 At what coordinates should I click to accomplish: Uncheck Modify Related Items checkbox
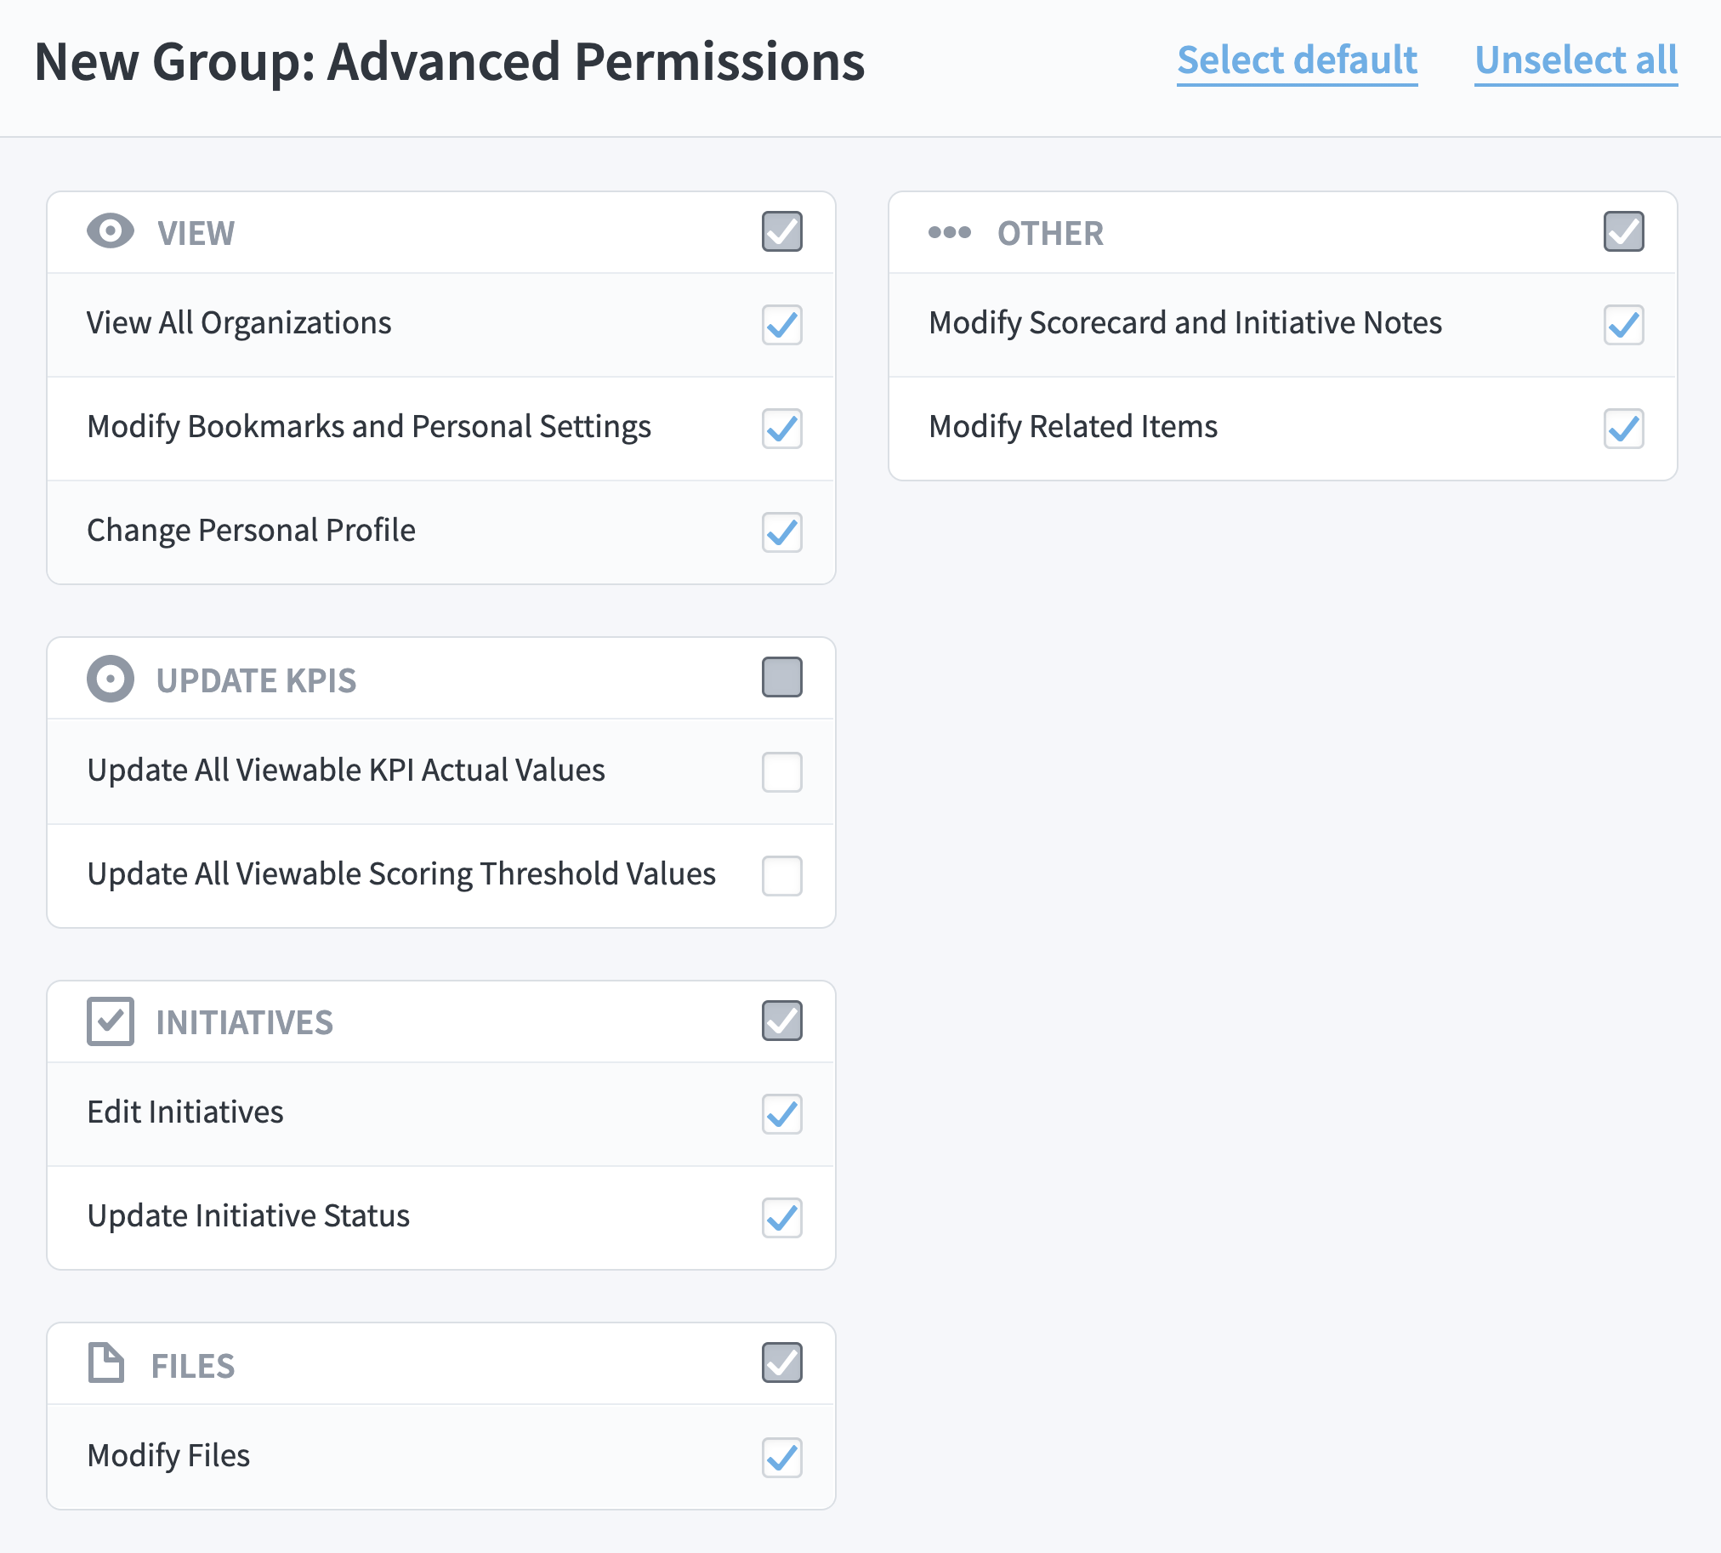pyautogui.click(x=1623, y=429)
